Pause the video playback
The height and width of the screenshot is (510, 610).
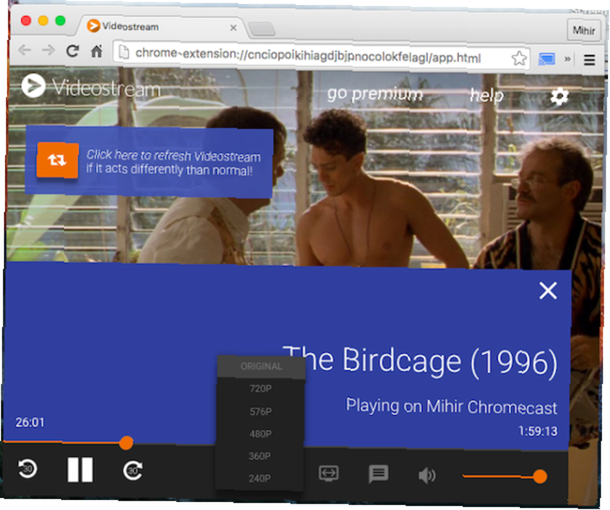[80, 469]
